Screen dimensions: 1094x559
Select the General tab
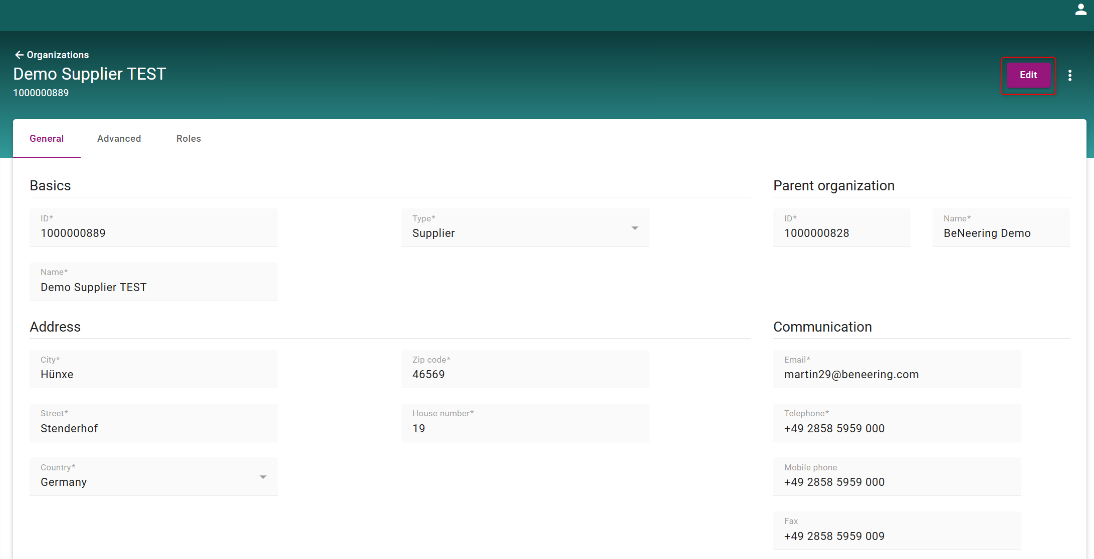pyautogui.click(x=47, y=138)
